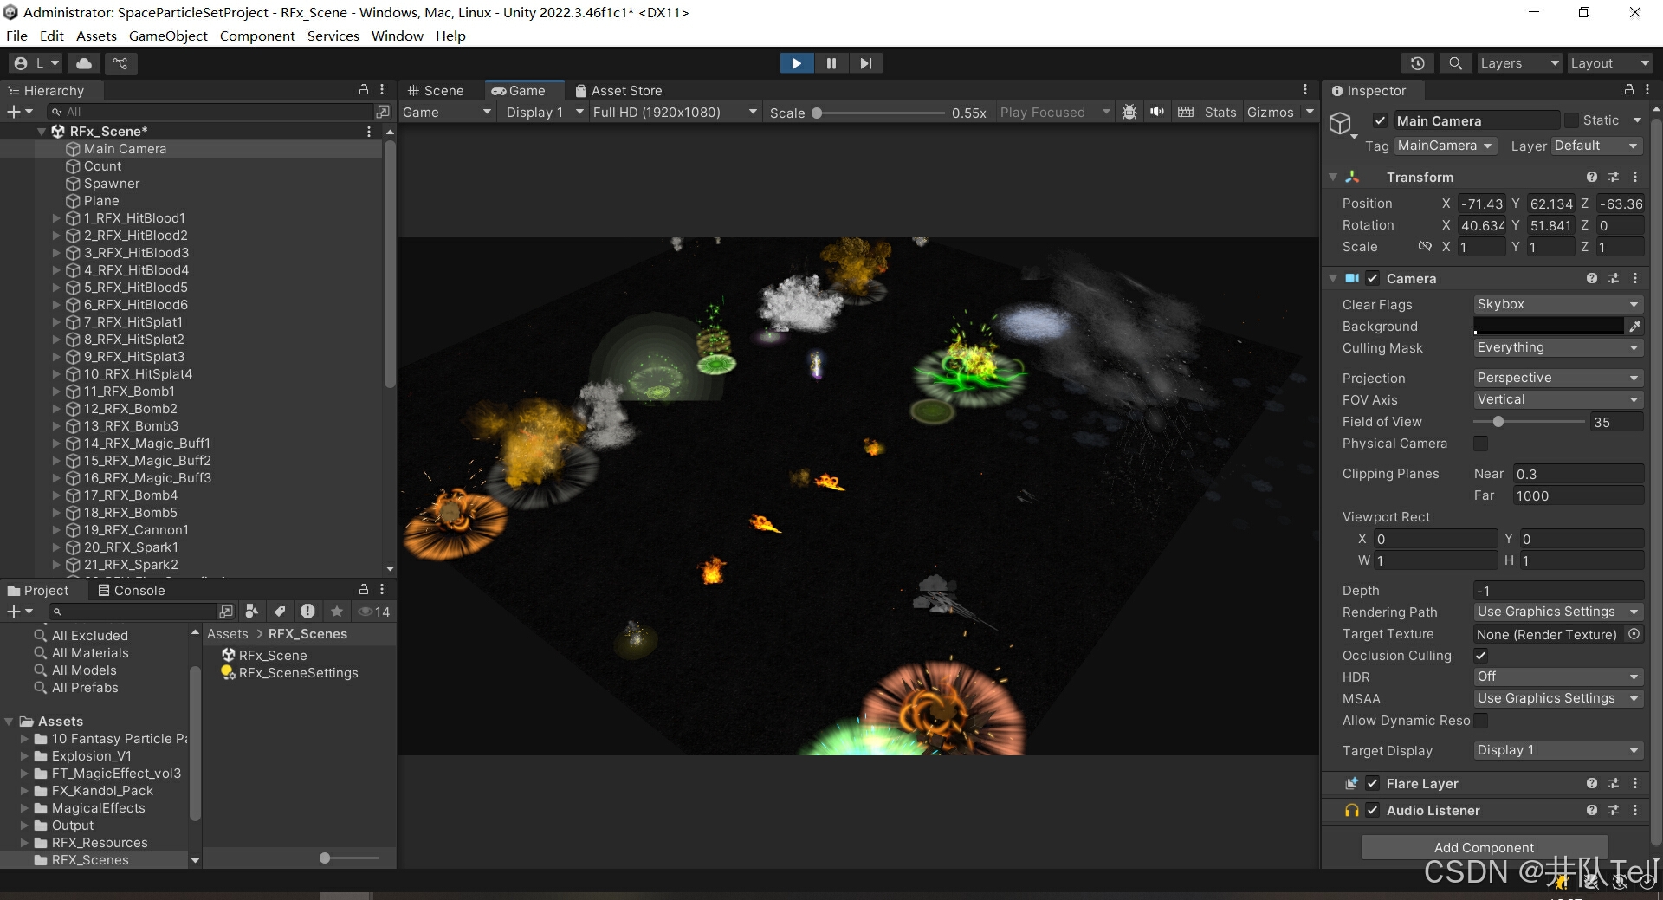
Task: Open the Clear Flags Skybox dropdown
Action: (1558, 304)
